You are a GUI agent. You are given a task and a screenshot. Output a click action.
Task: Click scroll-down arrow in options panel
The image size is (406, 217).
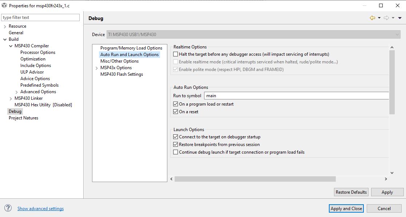click(x=392, y=173)
